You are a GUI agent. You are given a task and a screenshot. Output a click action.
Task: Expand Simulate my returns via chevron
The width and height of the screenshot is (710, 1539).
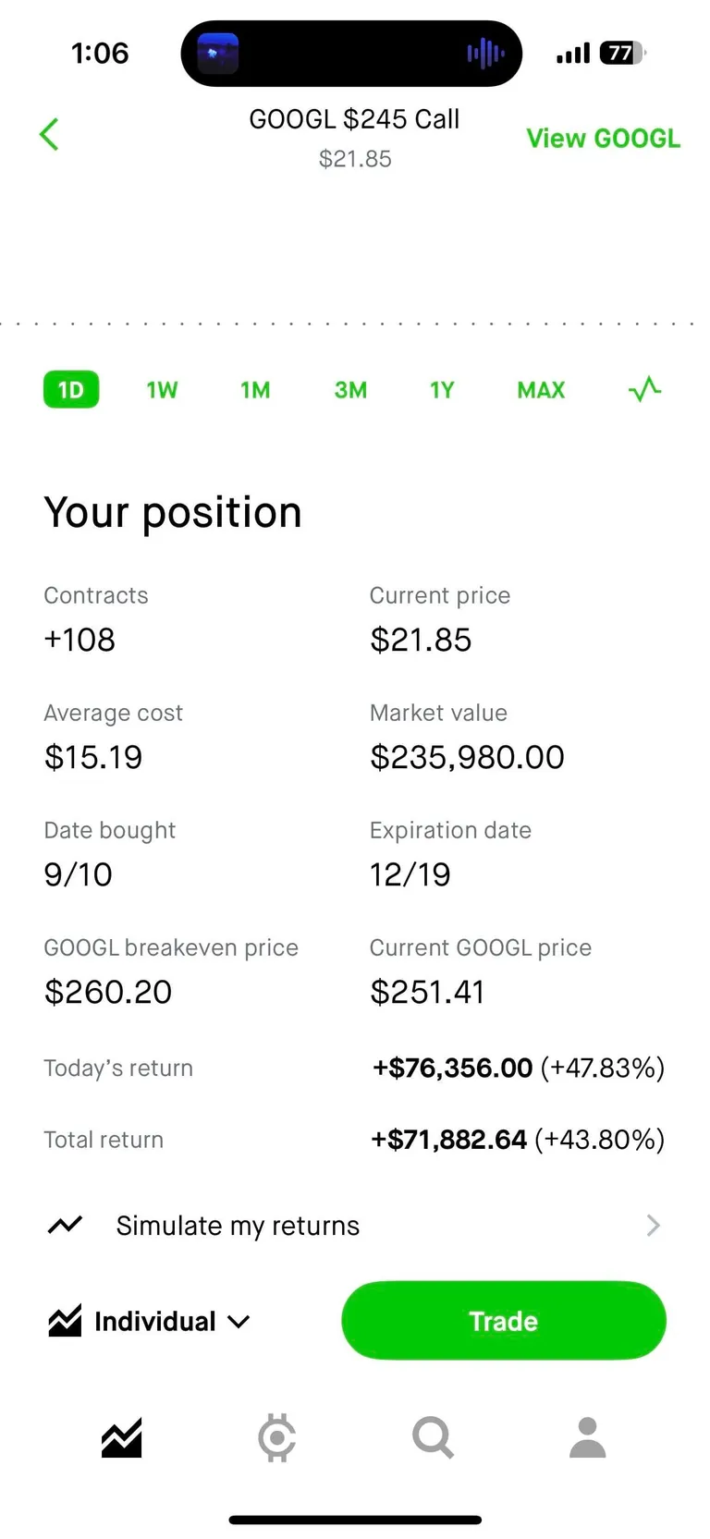pyautogui.click(x=653, y=1225)
